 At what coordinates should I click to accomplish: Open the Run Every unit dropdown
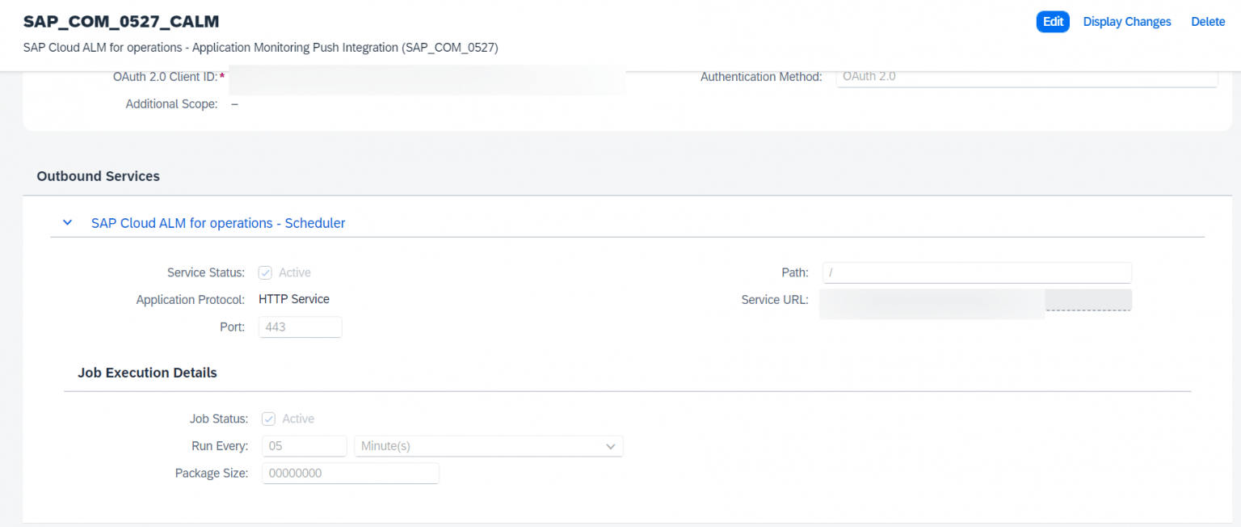click(613, 445)
